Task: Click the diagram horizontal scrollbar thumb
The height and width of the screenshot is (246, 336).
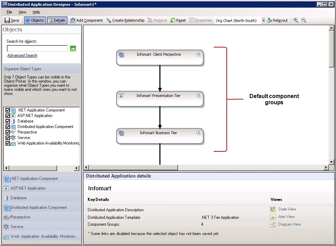Action: click(x=133, y=167)
